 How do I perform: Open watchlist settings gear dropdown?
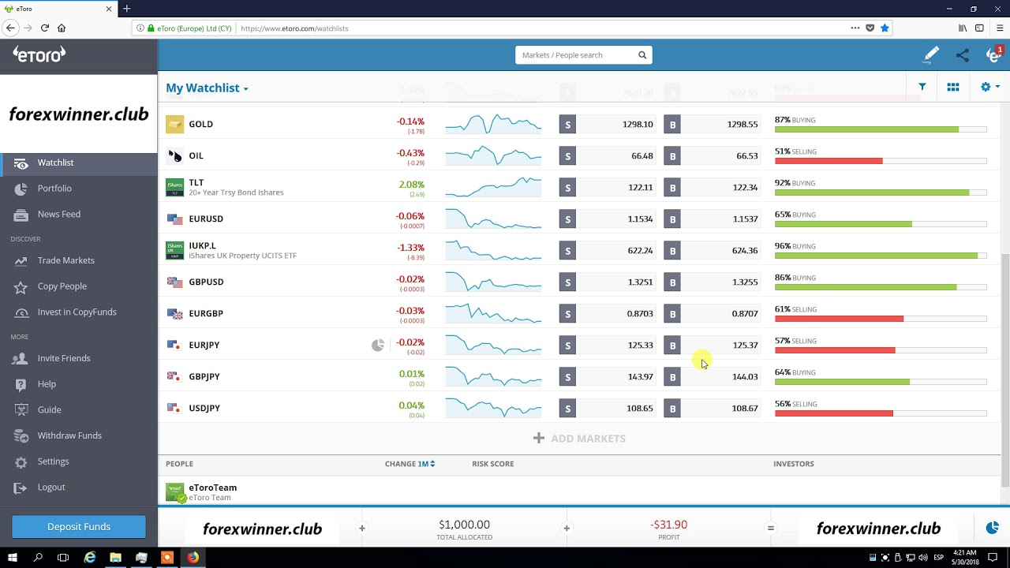click(x=989, y=87)
